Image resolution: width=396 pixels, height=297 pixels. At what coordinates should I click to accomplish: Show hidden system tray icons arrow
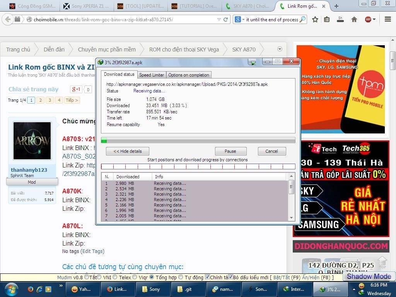[x=354, y=289]
